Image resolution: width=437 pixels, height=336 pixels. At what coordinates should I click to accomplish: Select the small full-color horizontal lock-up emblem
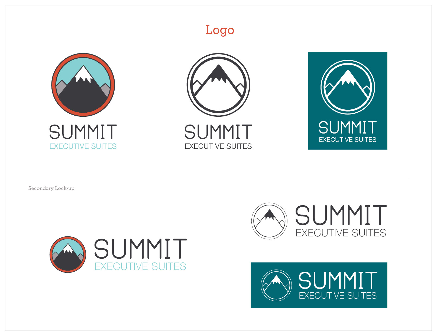pos(68,254)
